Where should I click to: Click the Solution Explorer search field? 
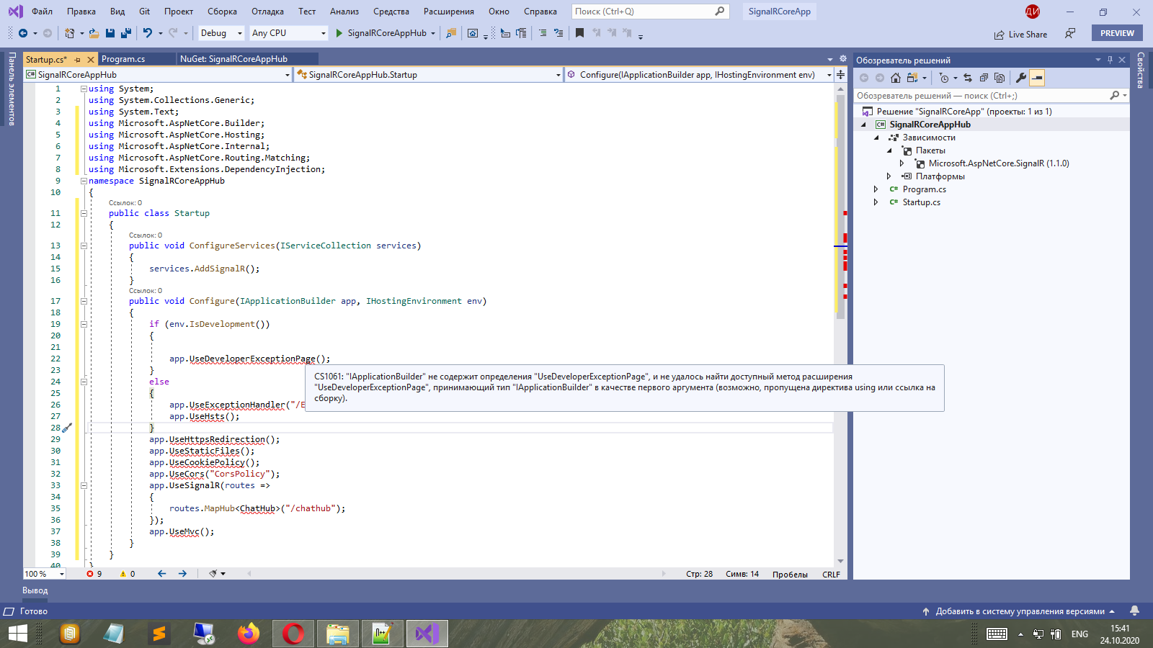pos(991,95)
